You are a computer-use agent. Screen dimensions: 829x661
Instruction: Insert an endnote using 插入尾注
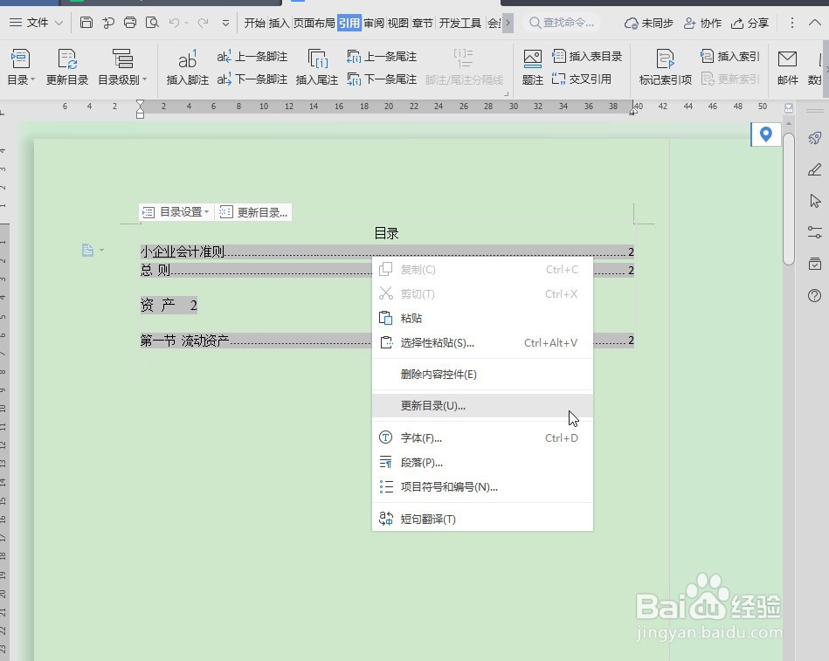tap(316, 79)
